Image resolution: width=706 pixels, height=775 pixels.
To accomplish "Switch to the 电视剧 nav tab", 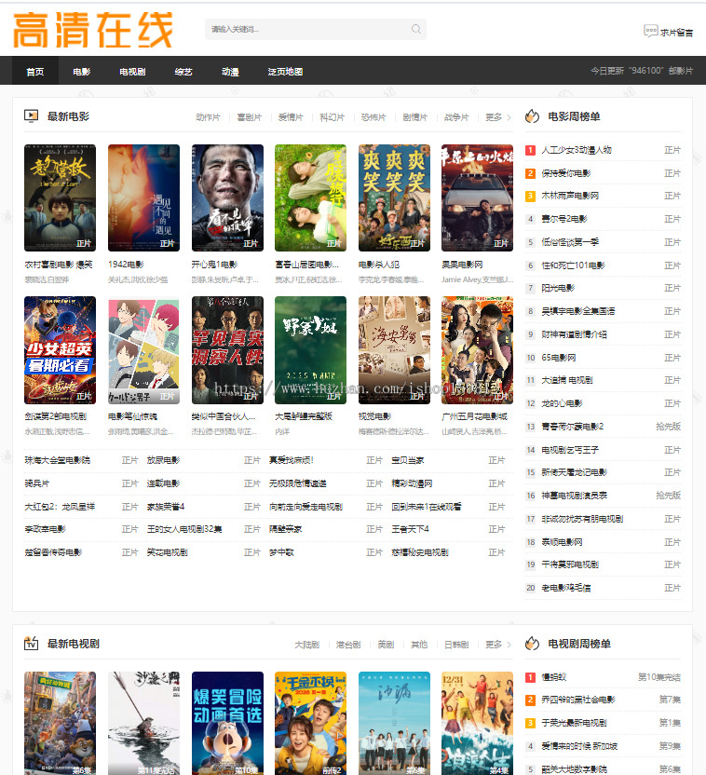I will pos(132,72).
